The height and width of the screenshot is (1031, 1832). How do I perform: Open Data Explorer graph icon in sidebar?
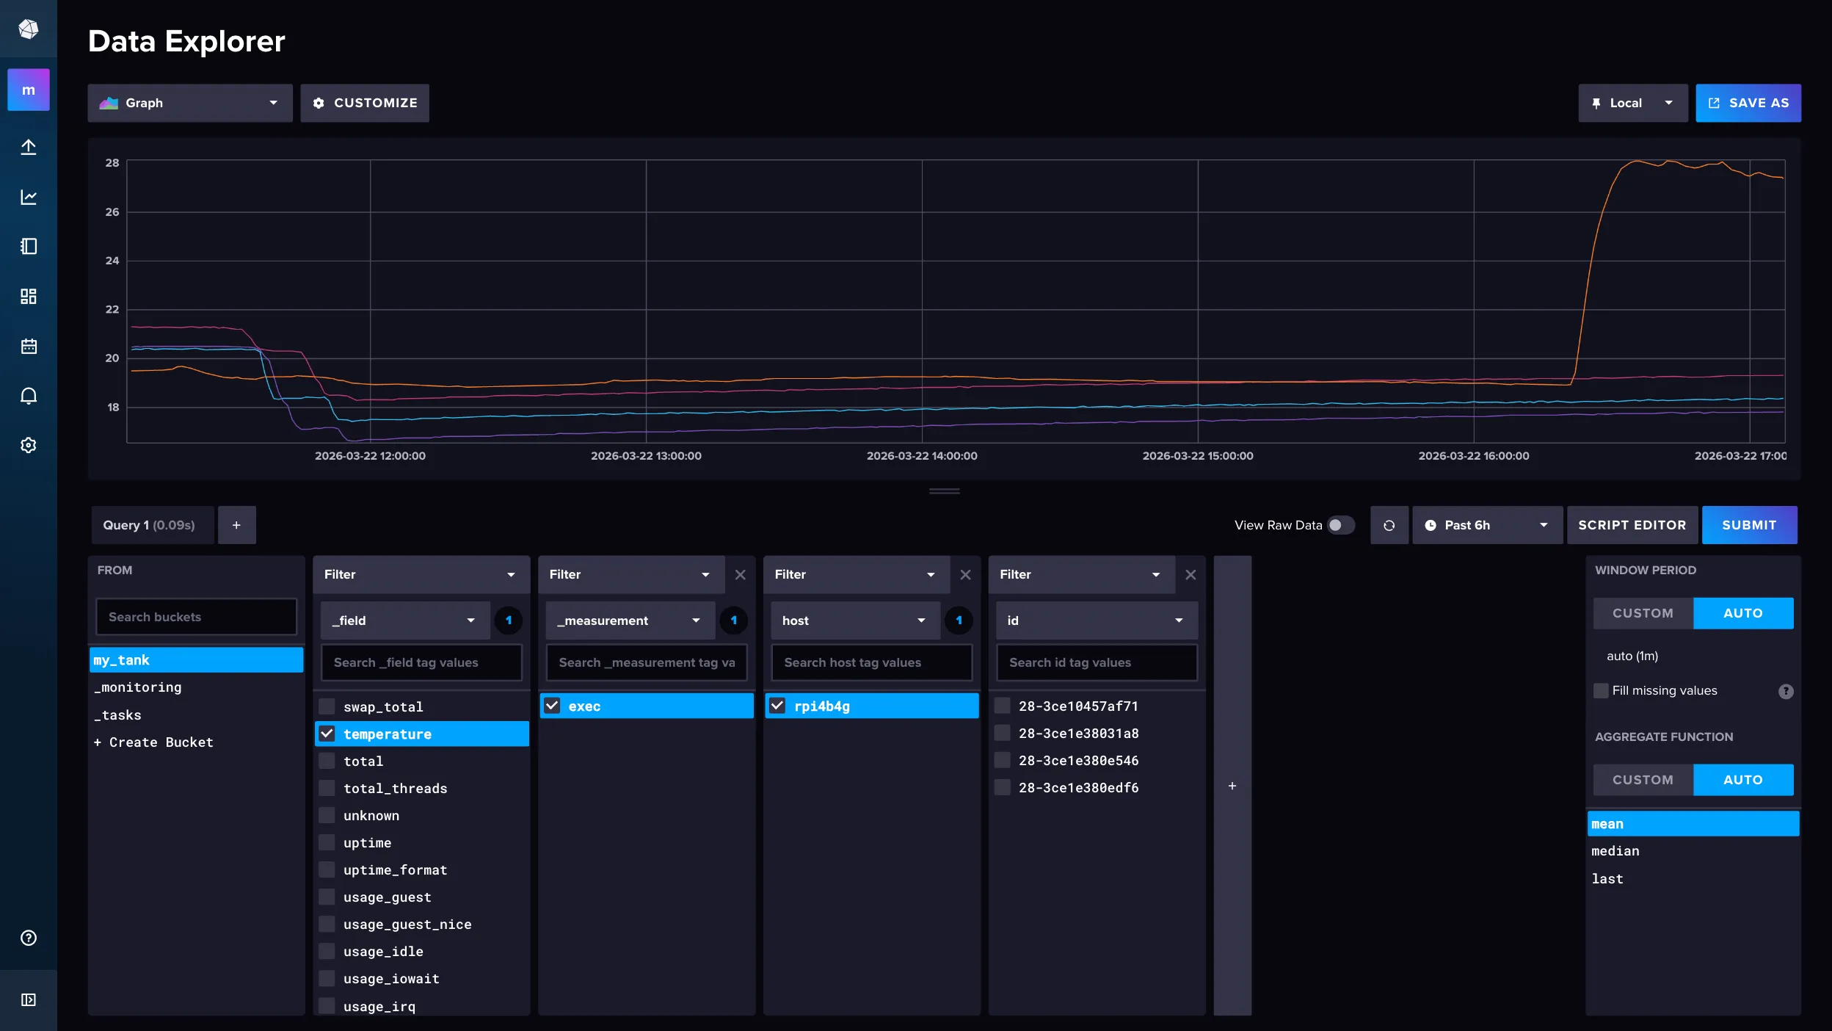(x=29, y=197)
